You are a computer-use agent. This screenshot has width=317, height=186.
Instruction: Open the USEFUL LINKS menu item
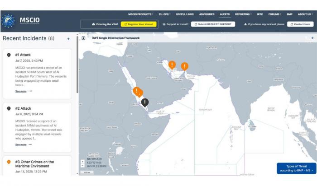click(x=185, y=14)
